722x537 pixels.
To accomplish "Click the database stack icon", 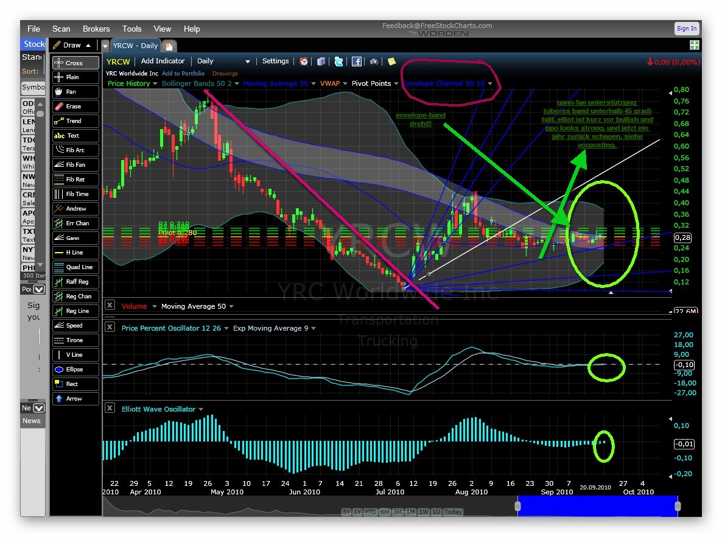I will click(321, 61).
